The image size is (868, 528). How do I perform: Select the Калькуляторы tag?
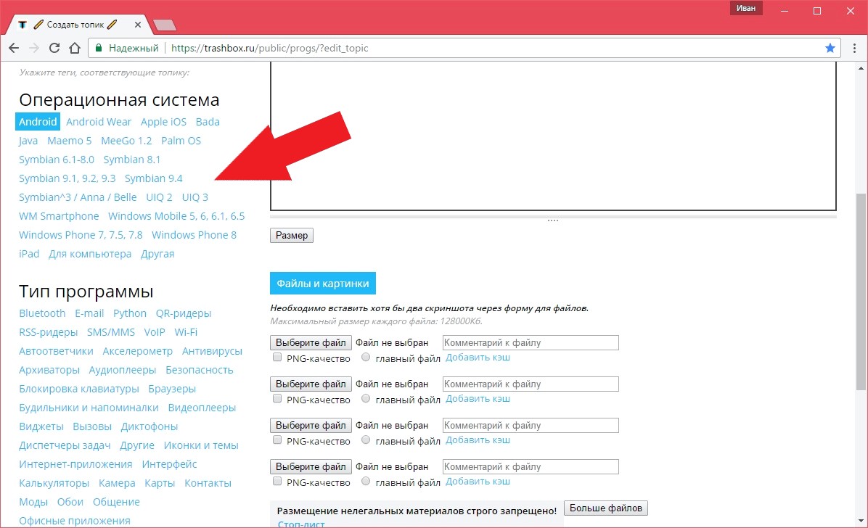coord(54,482)
